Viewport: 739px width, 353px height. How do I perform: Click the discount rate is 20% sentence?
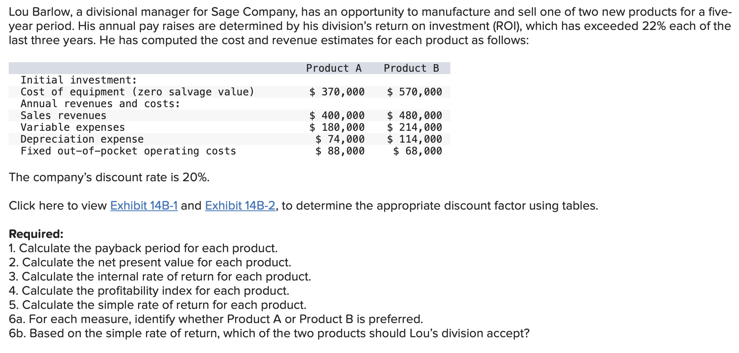tap(109, 177)
